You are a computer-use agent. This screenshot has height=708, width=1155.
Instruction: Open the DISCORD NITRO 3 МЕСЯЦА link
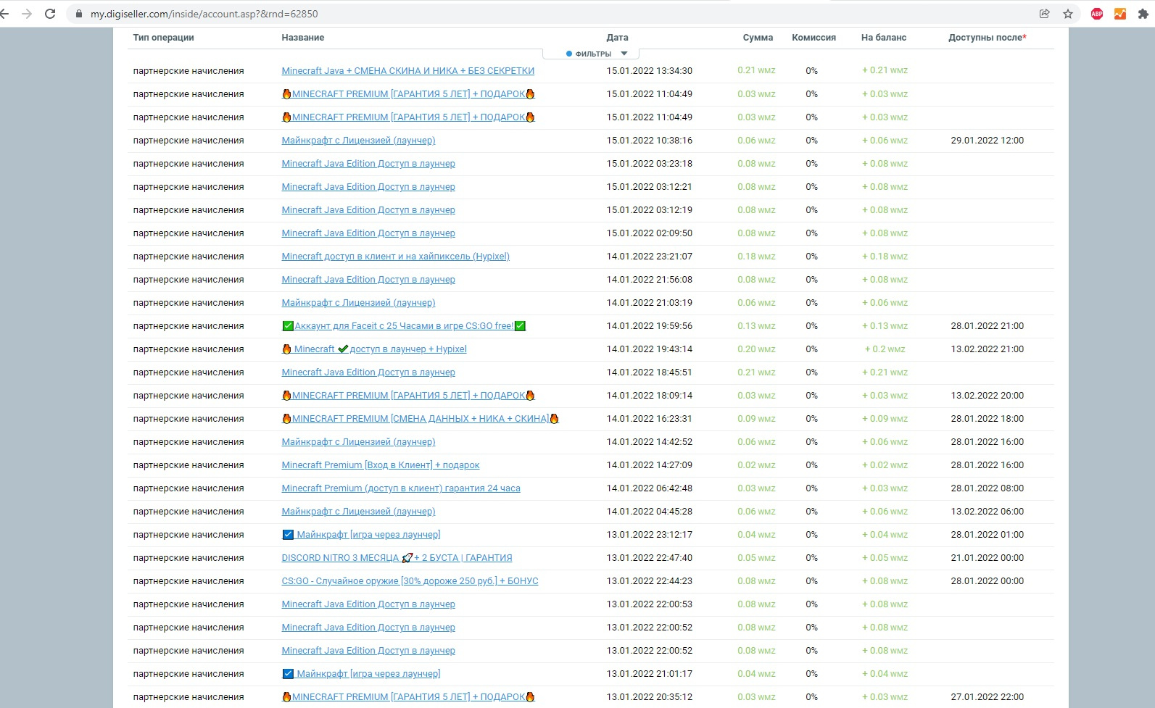pyautogui.click(x=397, y=558)
